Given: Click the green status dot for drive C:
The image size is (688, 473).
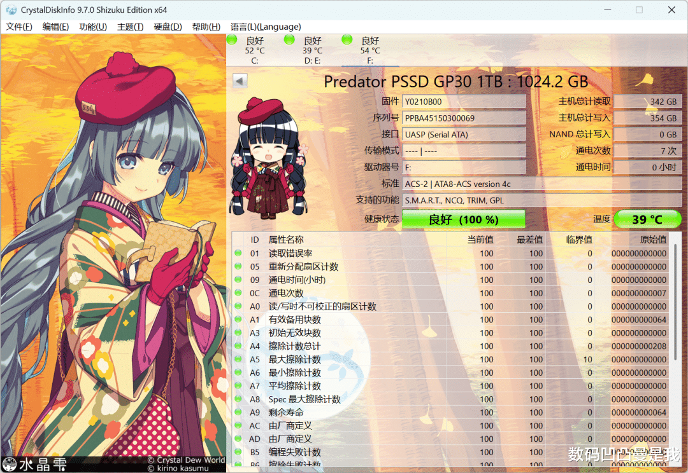Looking at the screenshot, I should tap(232, 40).
